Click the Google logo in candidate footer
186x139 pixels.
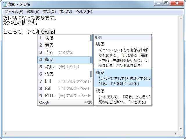[44, 103]
